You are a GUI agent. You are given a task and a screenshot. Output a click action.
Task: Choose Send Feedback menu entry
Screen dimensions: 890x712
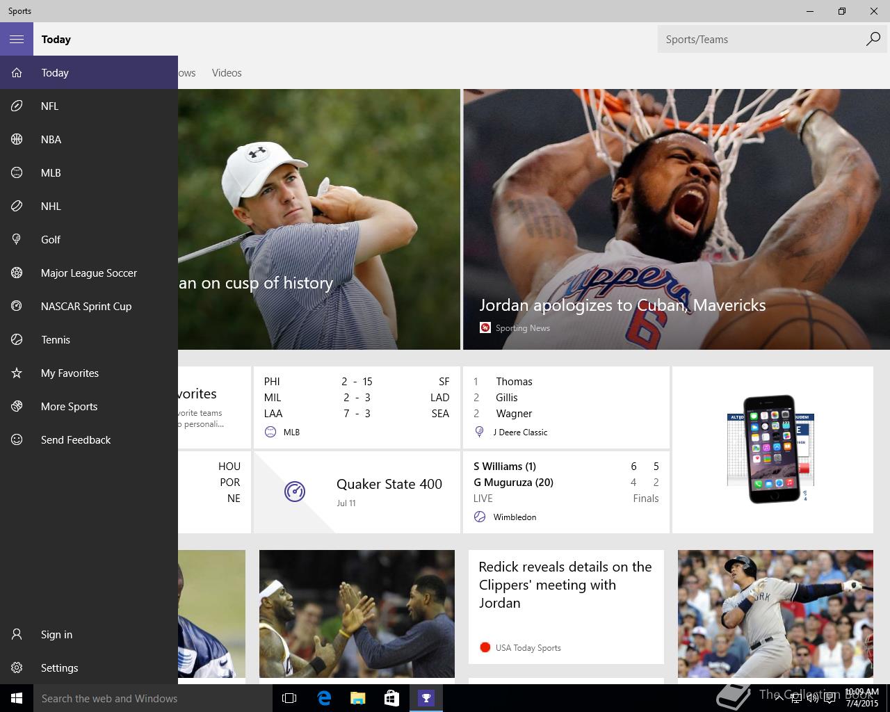click(89, 439)
